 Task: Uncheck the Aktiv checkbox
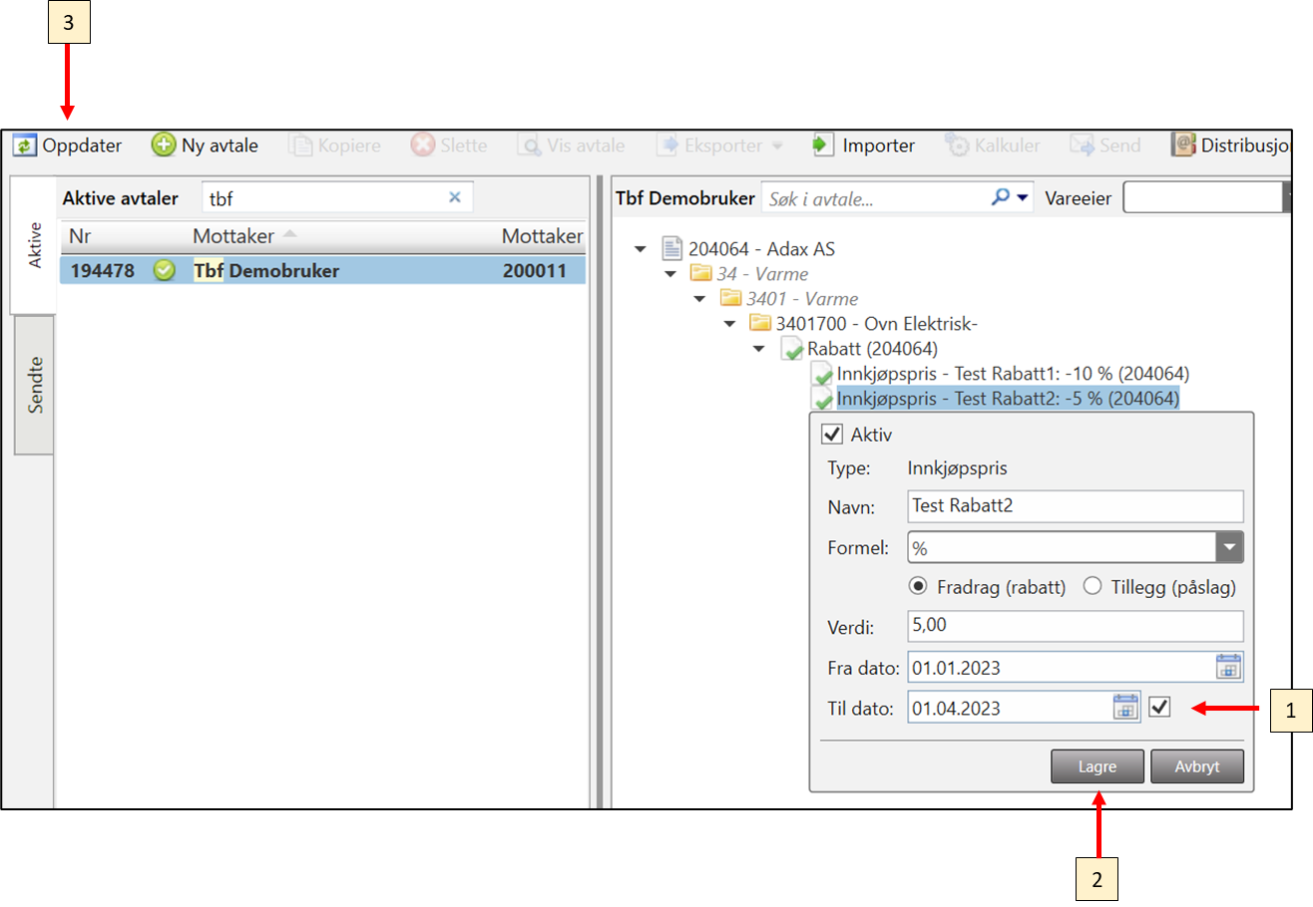pos(830,435)
